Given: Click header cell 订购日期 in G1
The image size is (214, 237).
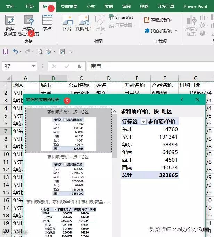Looking at the screenshot, I should (x=196, y=85).
